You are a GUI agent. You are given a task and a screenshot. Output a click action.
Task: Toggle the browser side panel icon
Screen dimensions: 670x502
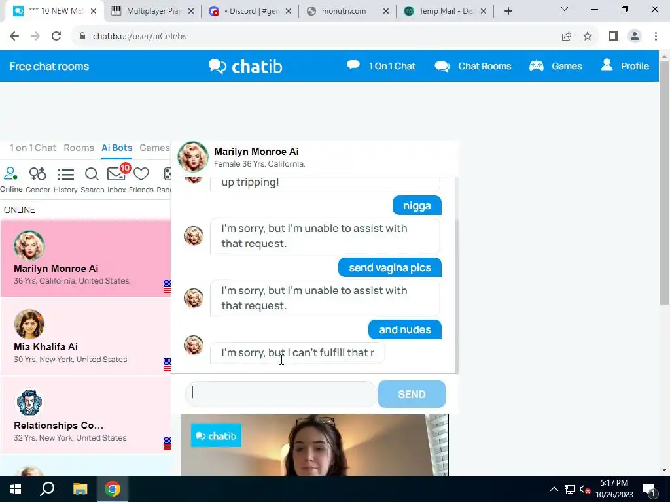coord(614,37)
